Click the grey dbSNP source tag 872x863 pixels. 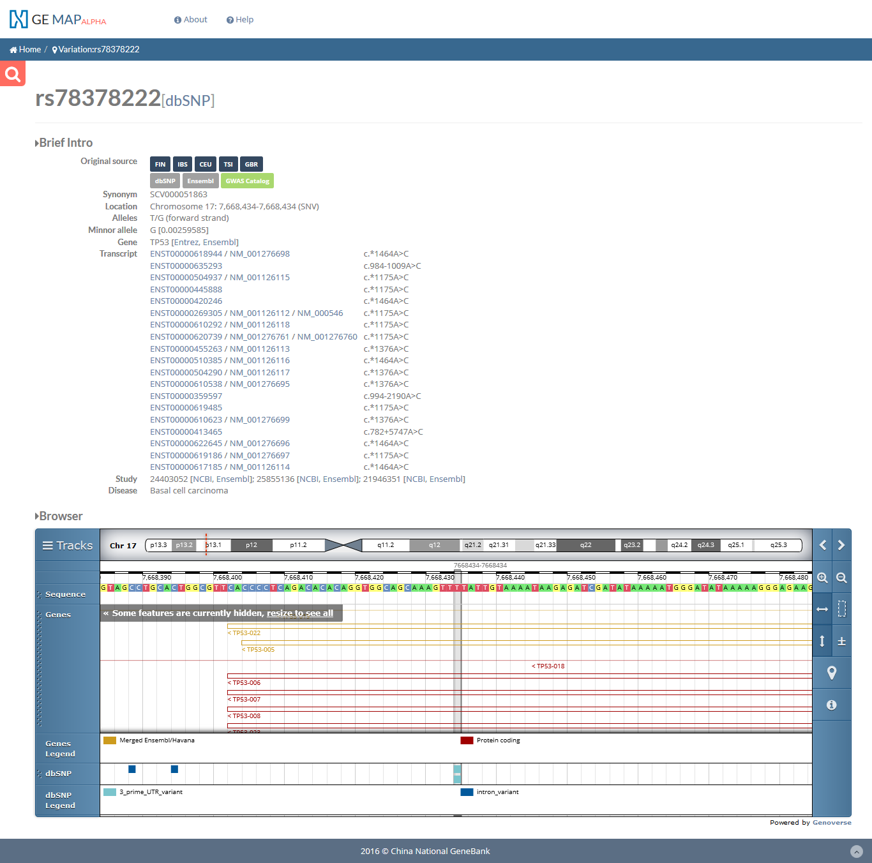(165, 181)
